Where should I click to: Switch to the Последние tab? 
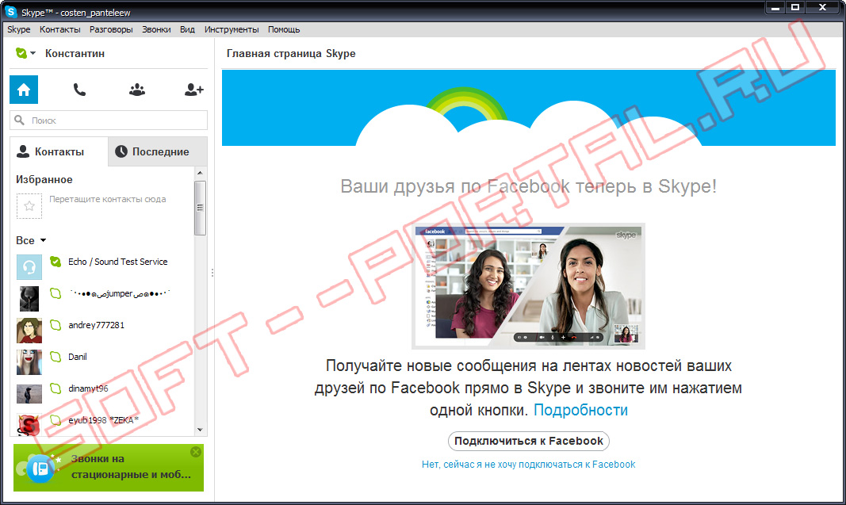click(158, 151)
